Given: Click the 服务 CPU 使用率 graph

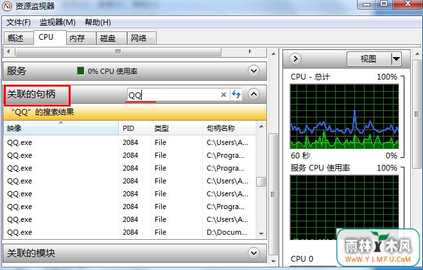Looking at the screenshot, I should (344, 207).
